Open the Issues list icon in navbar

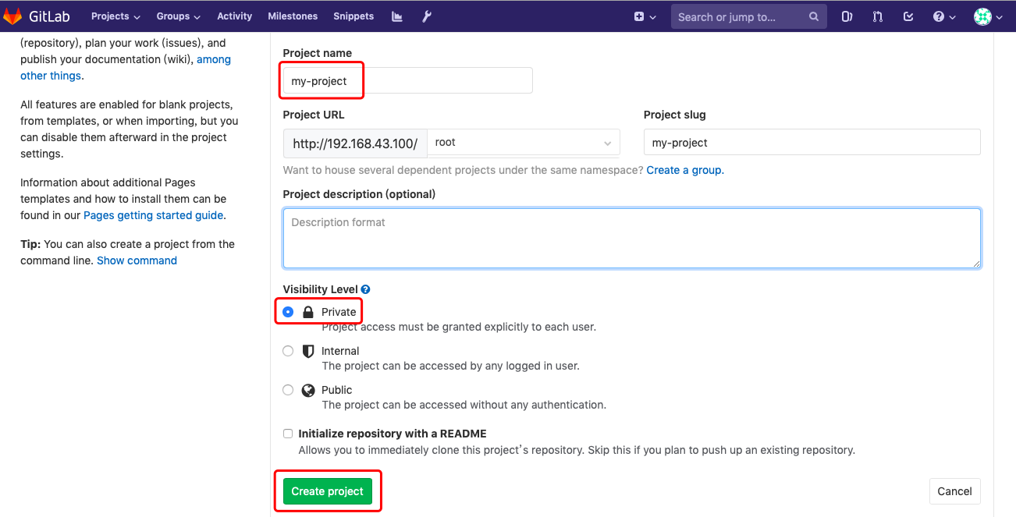847,16
